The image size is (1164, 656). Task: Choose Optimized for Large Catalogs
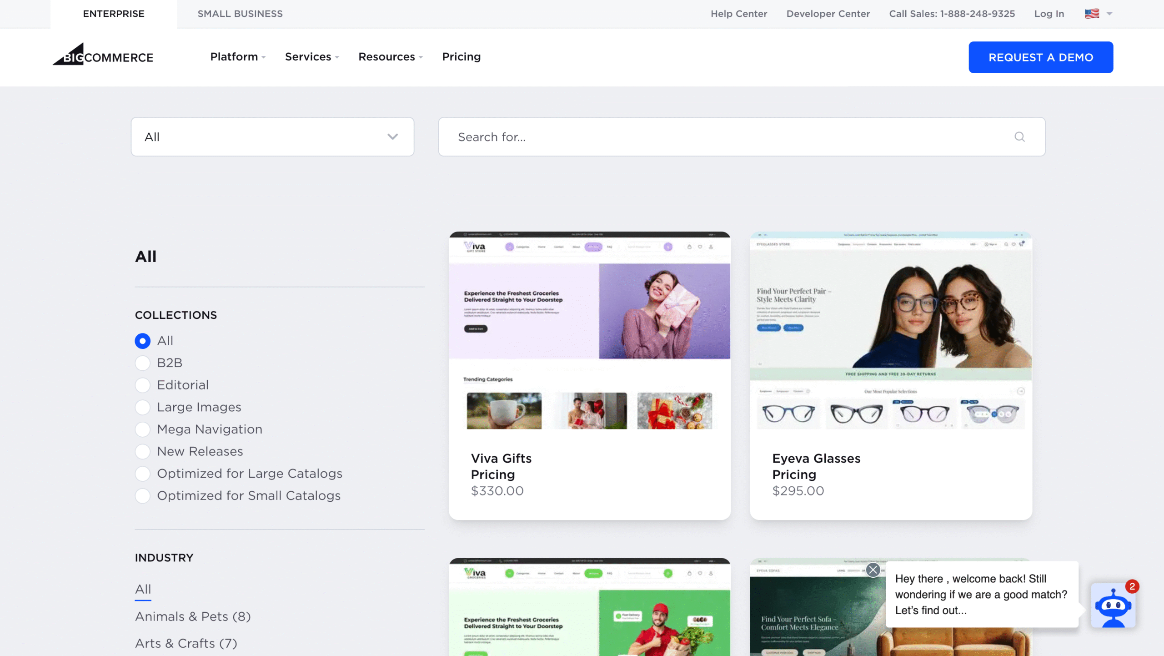pos(142,474)
